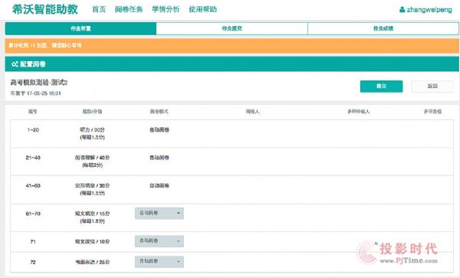This screenshot has height=278, width=460.
Task: Select the 作业布置 tab
Action: tap(80, 28)
